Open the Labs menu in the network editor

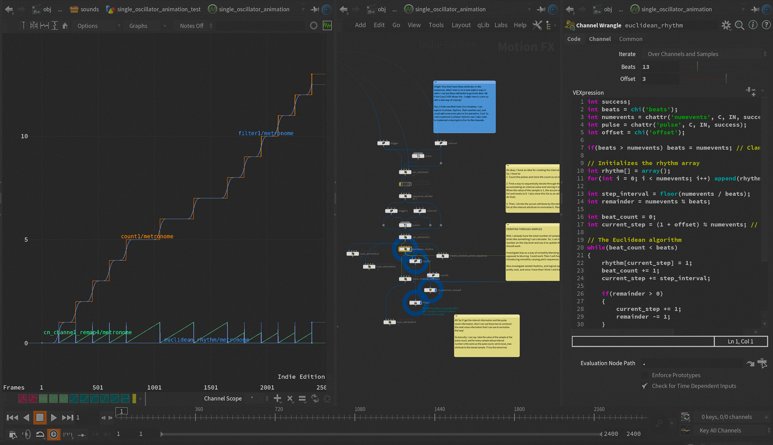click(x=501, y=25)
